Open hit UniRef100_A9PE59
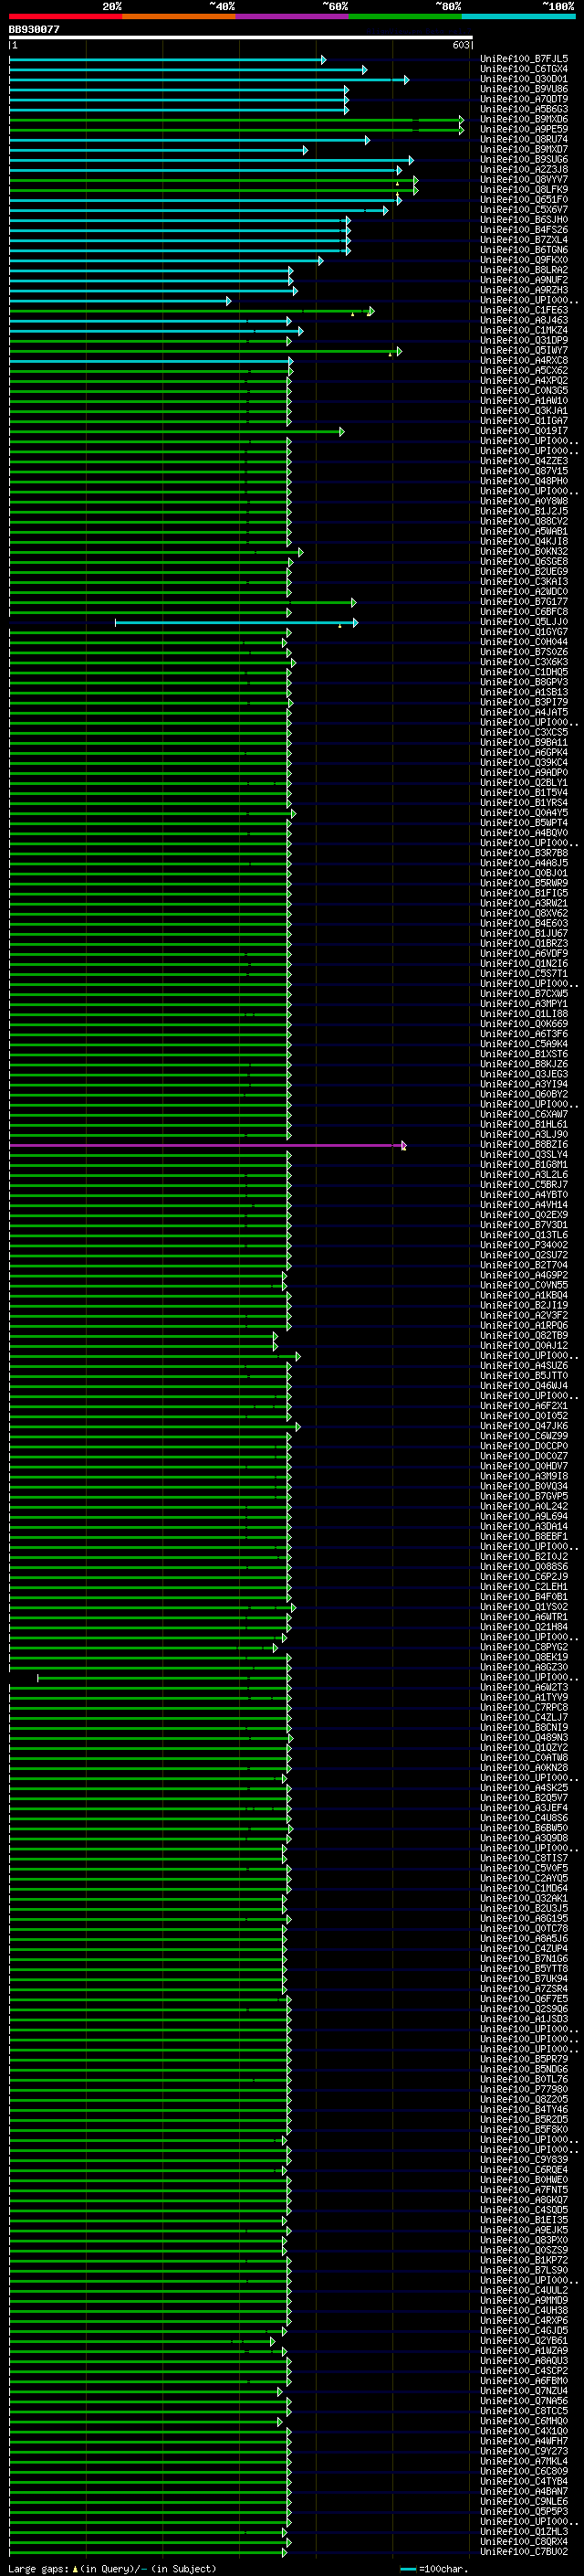Viewport: 584px width, 2576px height. coord(524,130)
